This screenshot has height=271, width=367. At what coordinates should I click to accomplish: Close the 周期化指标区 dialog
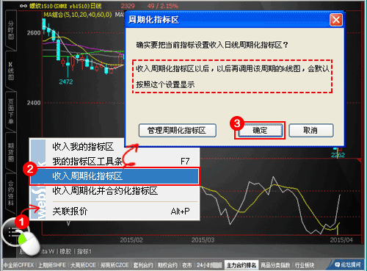[x=336, y=20]
